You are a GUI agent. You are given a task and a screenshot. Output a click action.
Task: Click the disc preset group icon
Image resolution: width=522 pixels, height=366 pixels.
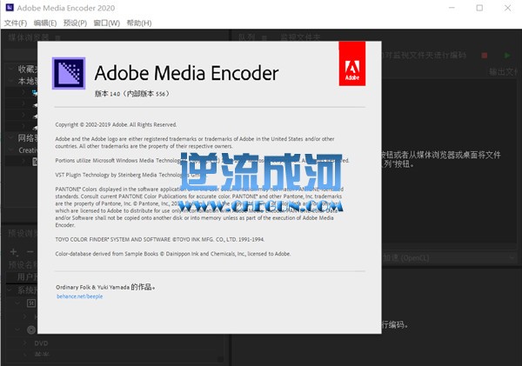pyautogui.click(x=31, y=329)
